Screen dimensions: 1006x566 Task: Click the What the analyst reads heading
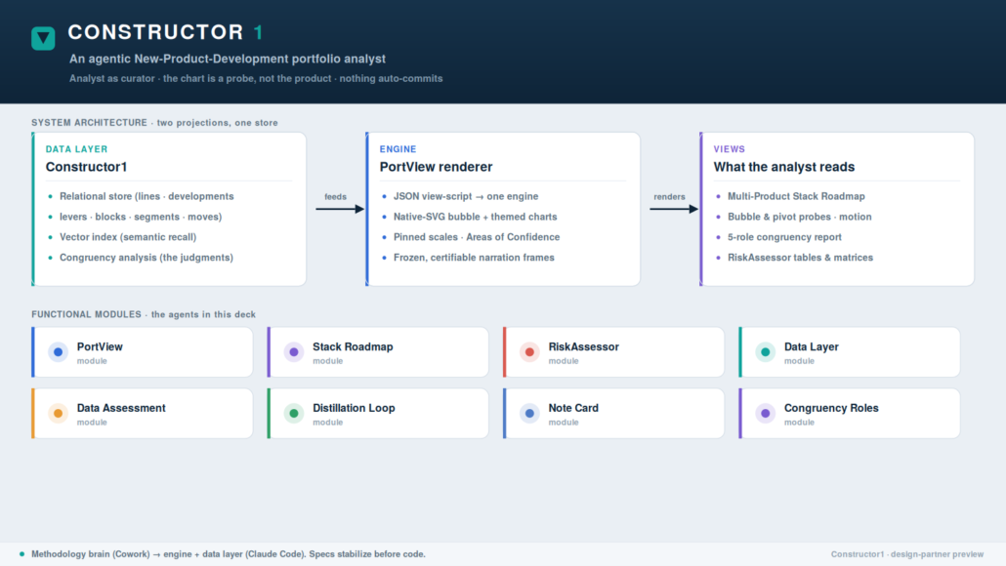click(784, 167)
